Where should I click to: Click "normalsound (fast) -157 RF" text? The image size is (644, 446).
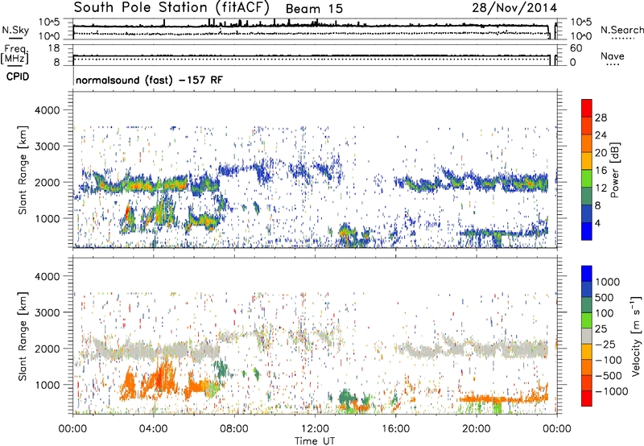[x=150, y=80]
